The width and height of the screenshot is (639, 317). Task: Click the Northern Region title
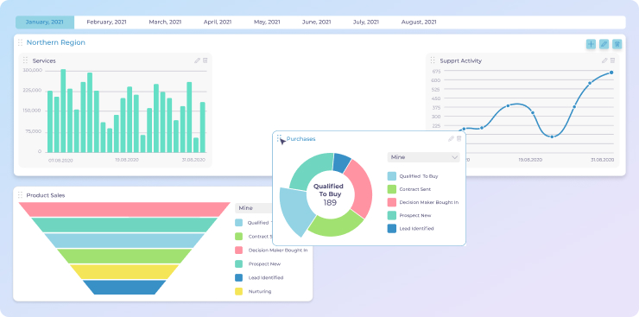point(56,42)
